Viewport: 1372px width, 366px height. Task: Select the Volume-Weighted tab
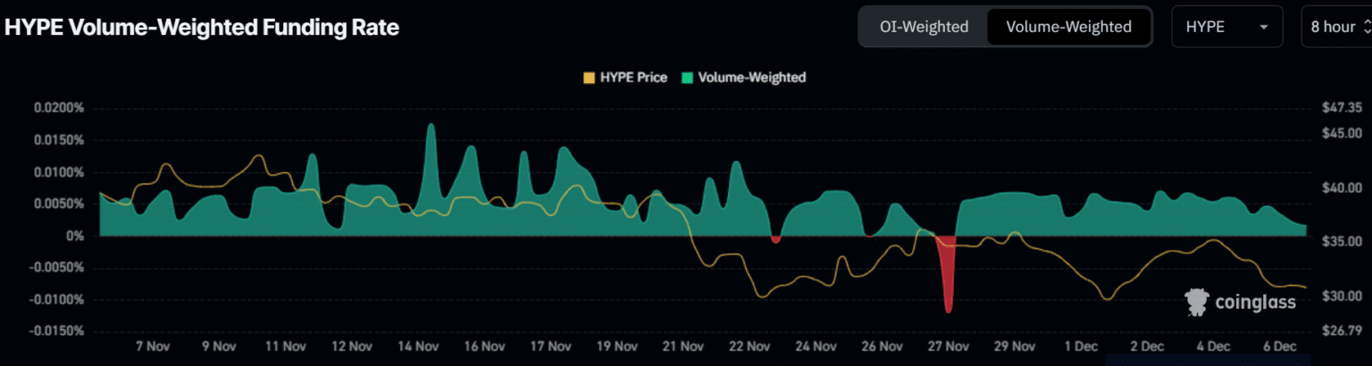(x=1068, y=27)
